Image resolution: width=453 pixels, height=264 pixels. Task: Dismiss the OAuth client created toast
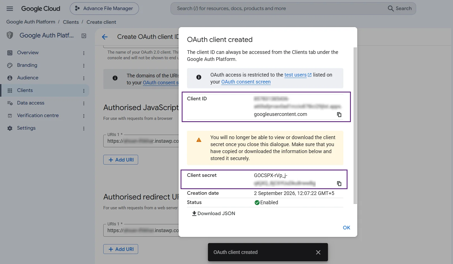(318, 252)
